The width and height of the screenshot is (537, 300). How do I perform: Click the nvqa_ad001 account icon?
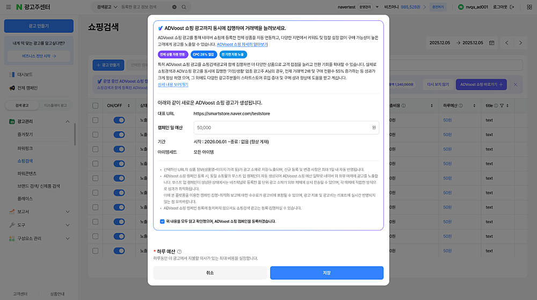[x=461, y=7]
